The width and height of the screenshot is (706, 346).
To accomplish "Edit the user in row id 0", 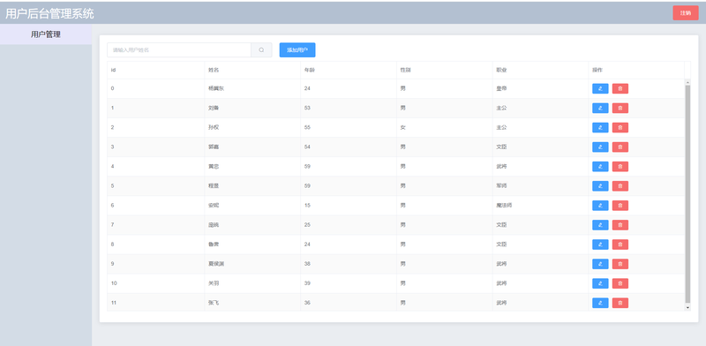I will [x=600, y=89].
